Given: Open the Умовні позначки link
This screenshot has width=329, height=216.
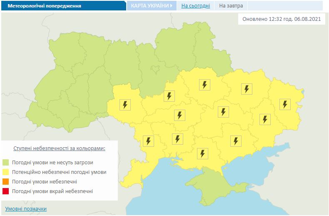Looking at the screenshot, I should 26,208.
